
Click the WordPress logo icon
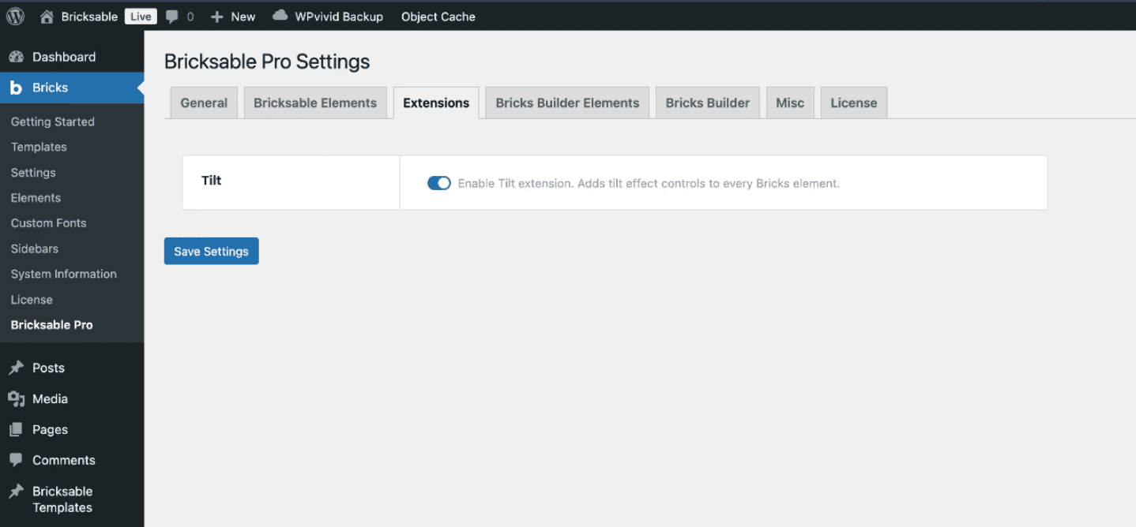(x=15, y=16)
